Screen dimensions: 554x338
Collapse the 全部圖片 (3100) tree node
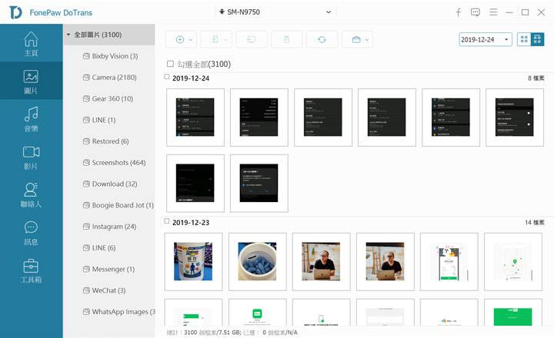(68, 35)
